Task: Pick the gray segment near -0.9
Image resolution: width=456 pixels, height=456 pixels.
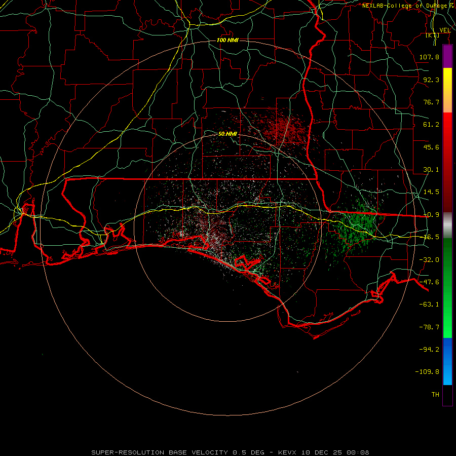Action: [447, 225]
